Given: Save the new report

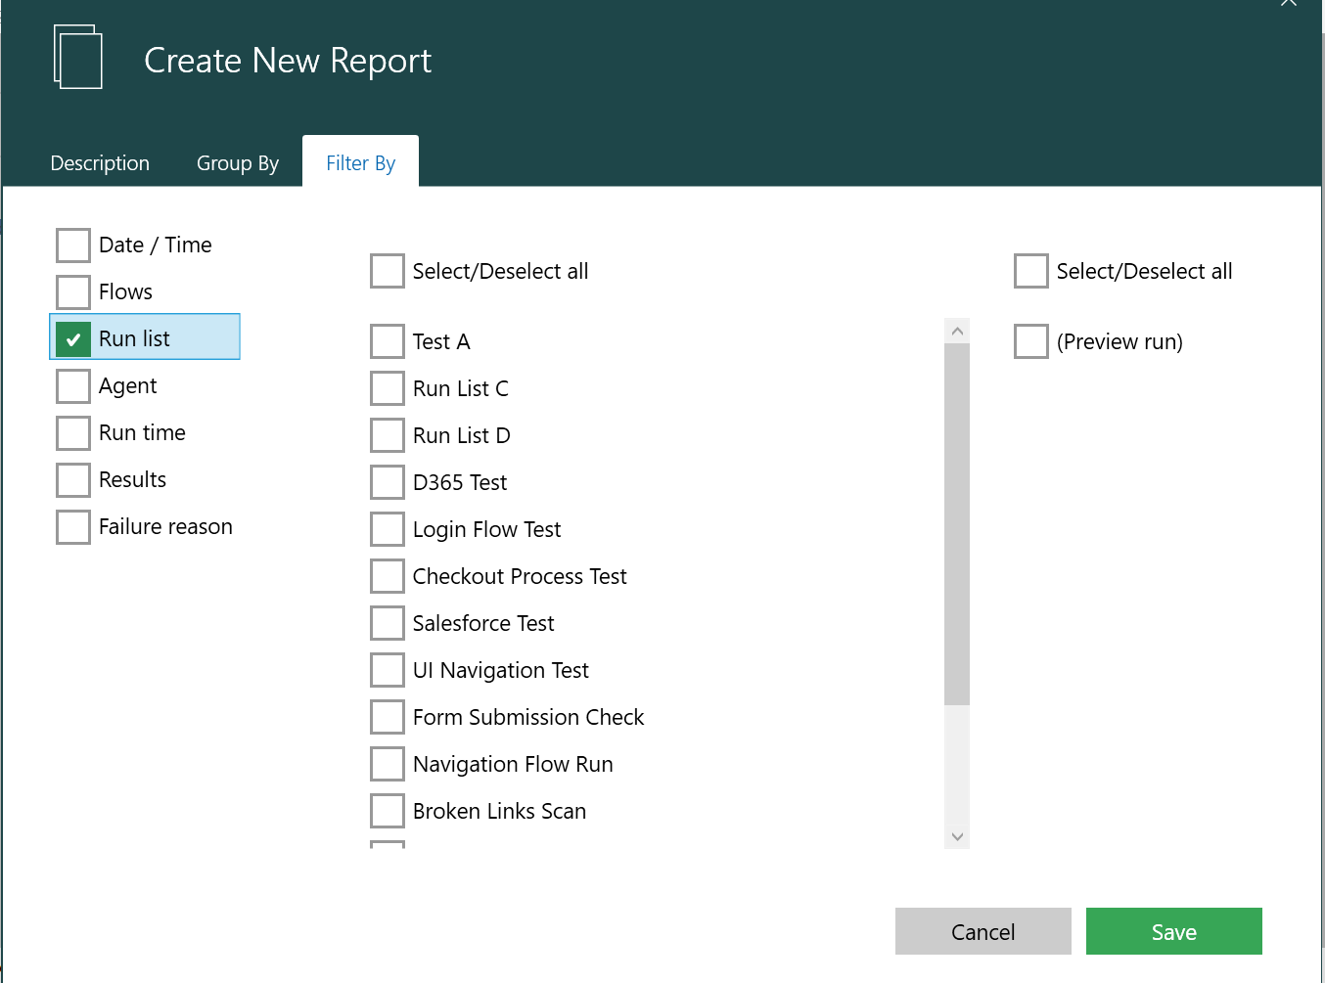Looking at the screenshot, I should pos(1173,931).
